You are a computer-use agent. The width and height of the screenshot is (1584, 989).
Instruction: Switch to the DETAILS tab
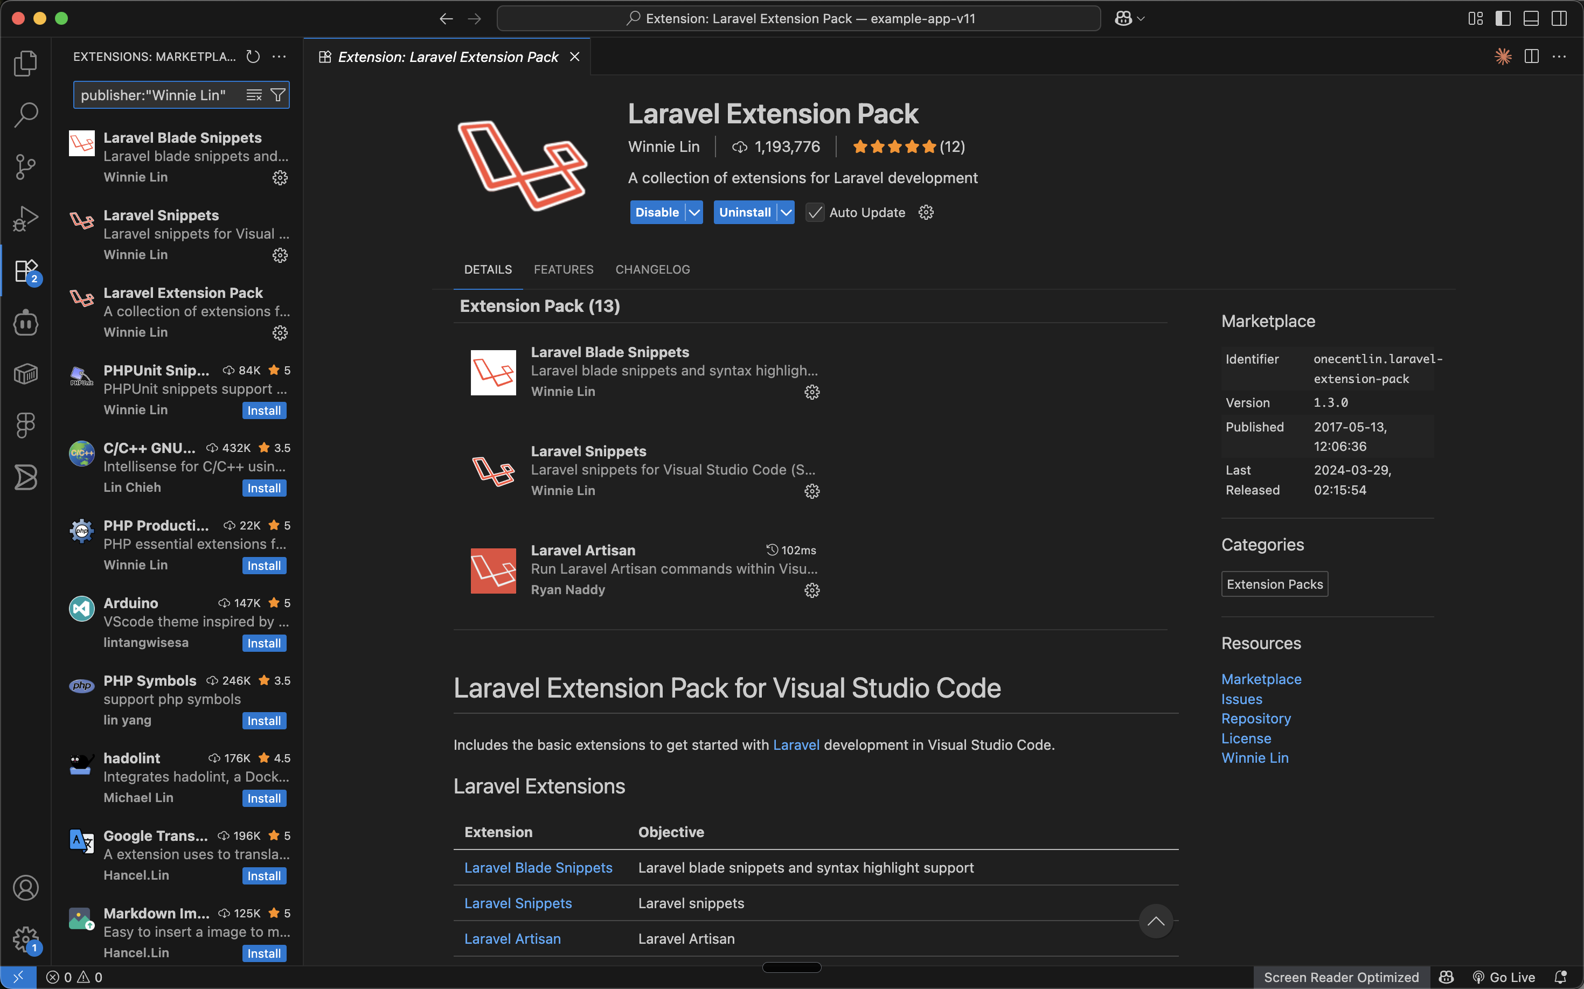click(488, 269)
